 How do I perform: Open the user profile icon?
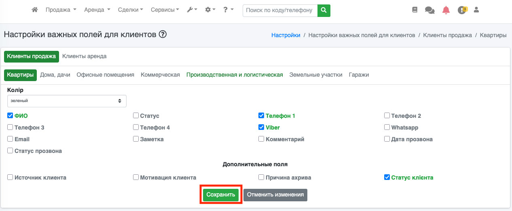(x=476, y=10)
